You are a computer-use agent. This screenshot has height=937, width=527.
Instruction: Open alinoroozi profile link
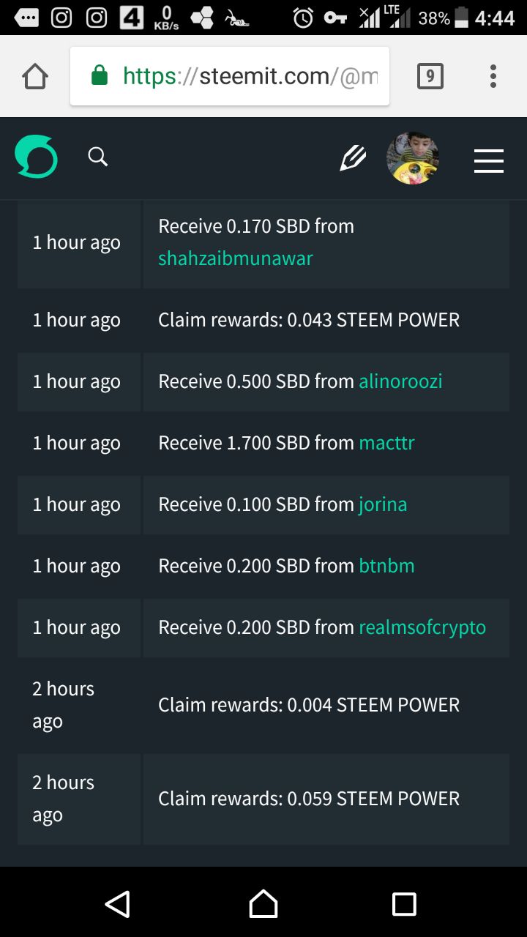tap(400, 381)
